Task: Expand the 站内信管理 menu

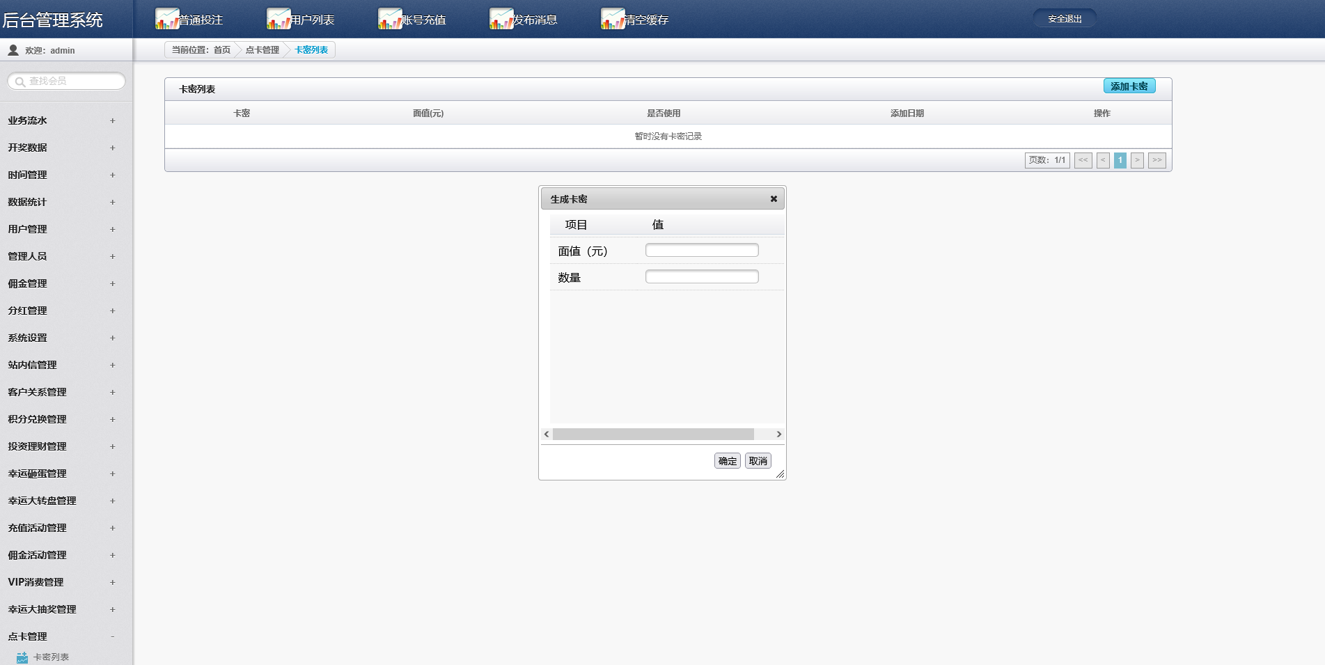Action: click(x=112, y=365)
